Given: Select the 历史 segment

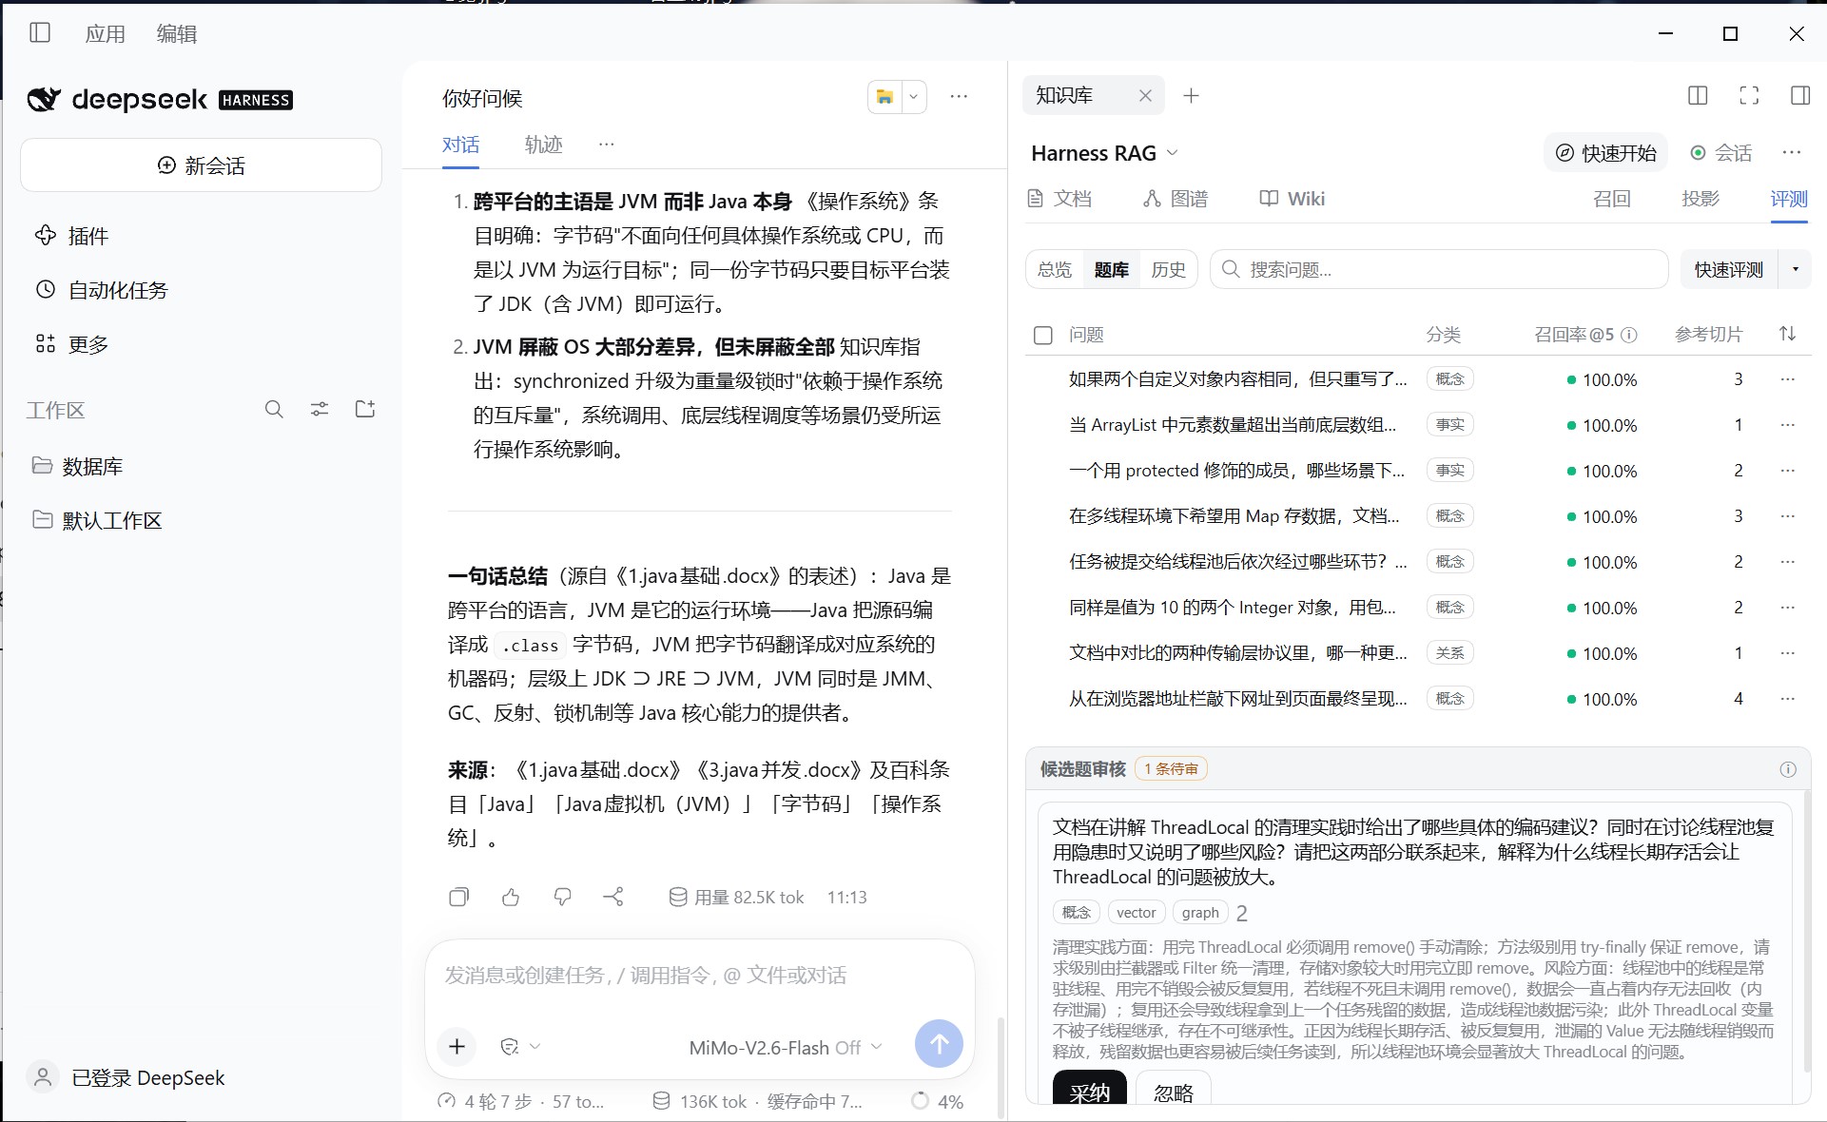Looking at the screenshot, I should click(x=1168, y=270).
